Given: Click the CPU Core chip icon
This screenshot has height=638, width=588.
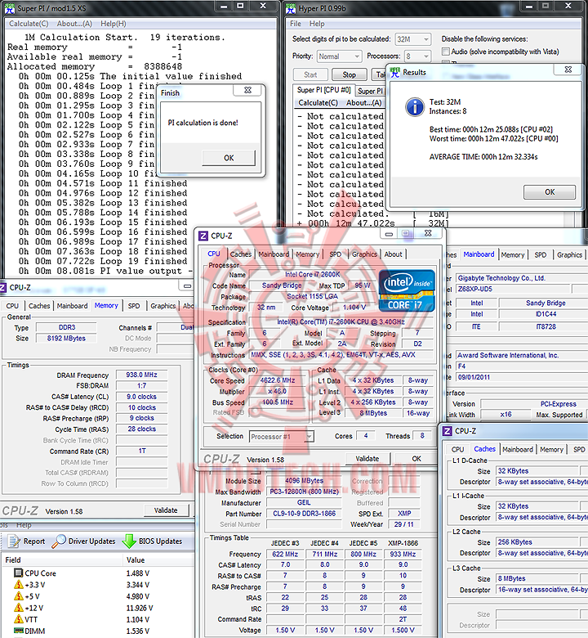Looking at the screenshot, I should pyautogui.click(x=18, y=573).
